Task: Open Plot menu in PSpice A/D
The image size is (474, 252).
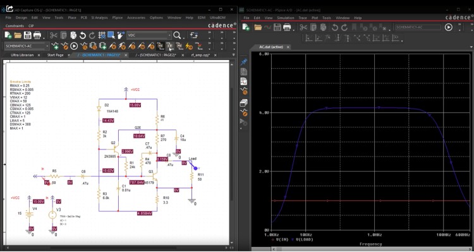Action: 315,18
